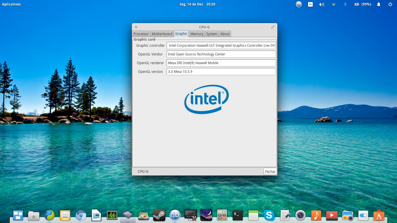Open the About tab

225,34
